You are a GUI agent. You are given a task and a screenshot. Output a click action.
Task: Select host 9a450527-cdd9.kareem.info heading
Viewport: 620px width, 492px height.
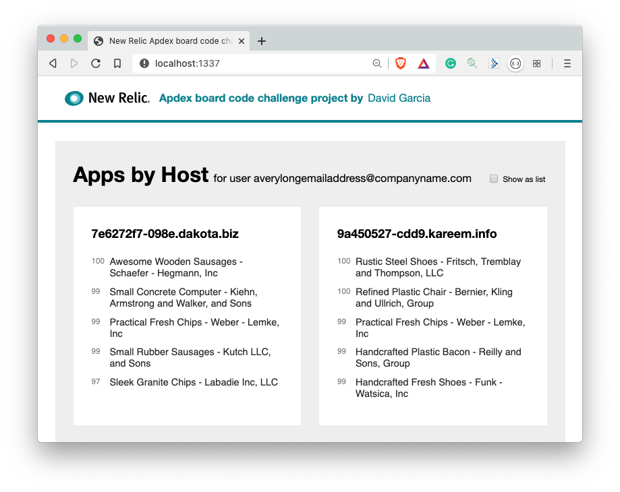[x=417, y=234]
